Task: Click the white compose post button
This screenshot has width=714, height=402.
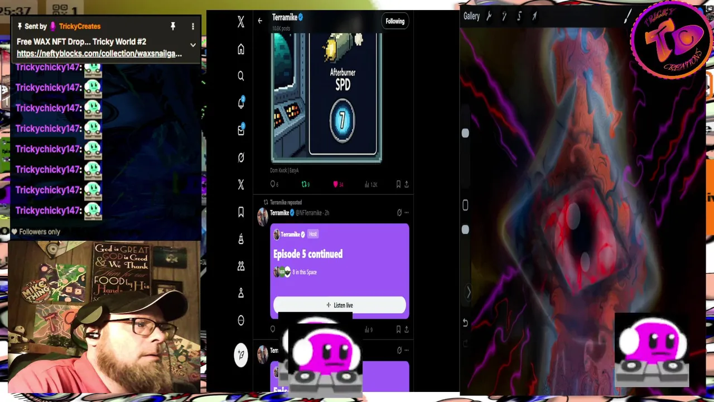Action: tap(241, 355)
